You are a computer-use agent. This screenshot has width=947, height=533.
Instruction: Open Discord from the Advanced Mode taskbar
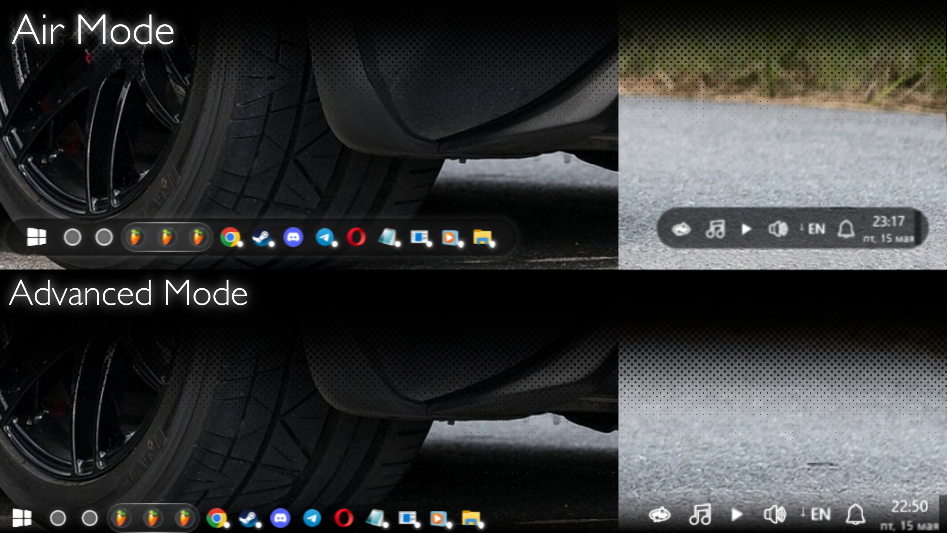click(x=280, y=518)
